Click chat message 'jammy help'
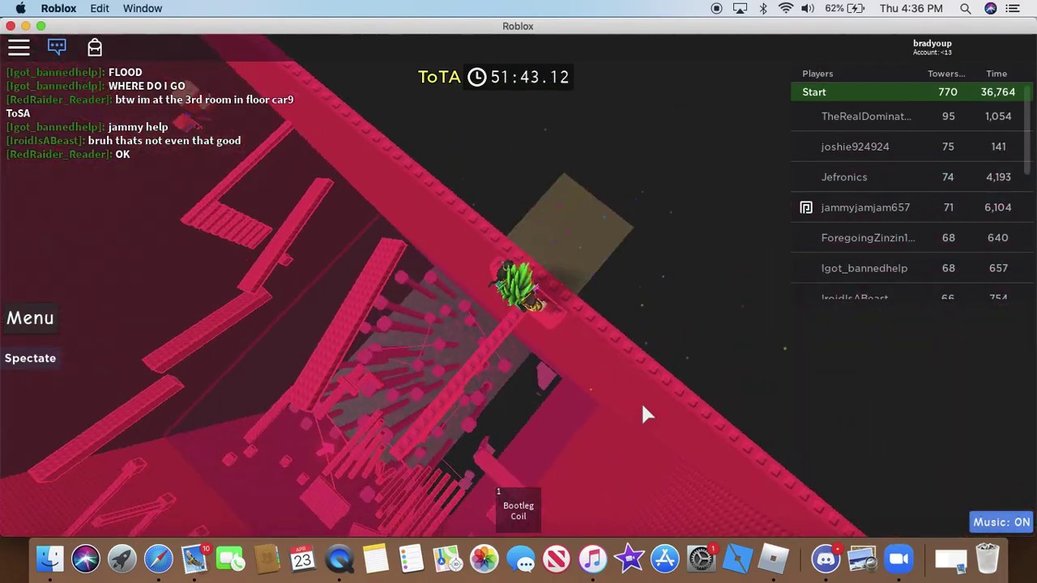Viewport: 1037px width, 583px height. pyautogui.click(x=138, y=127)
